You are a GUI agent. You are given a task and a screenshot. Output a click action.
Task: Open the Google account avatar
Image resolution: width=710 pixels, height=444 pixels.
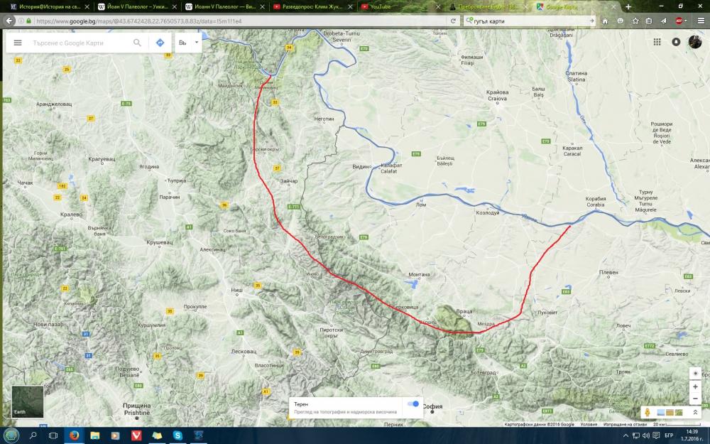pos(695,42)
